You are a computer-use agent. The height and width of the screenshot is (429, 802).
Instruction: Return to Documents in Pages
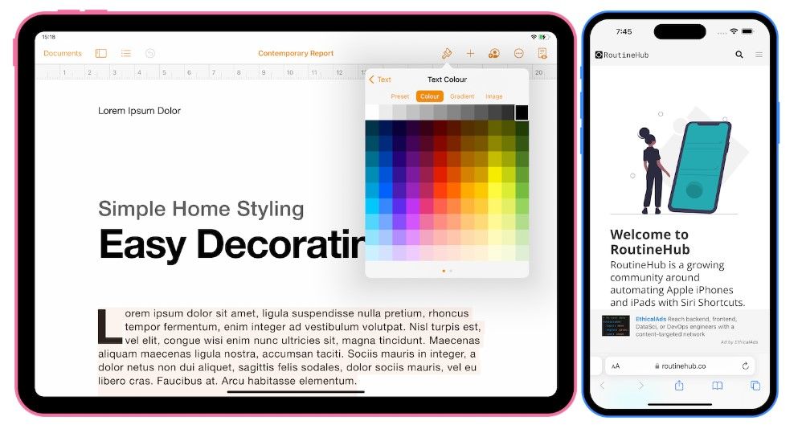[63, 53]
